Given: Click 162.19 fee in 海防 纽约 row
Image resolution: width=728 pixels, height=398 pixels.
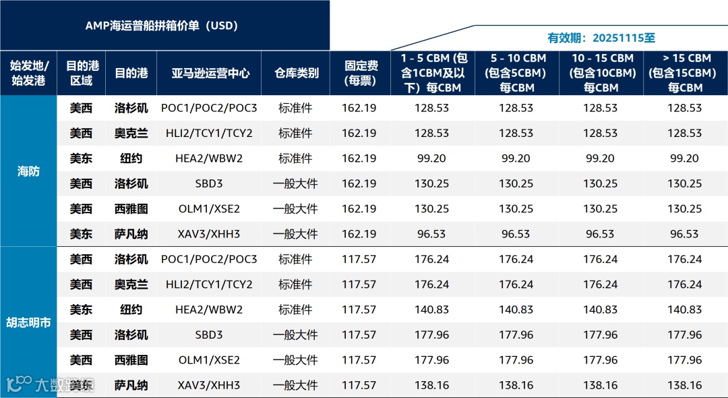Looking at the screenshot, I should point(359,159).
